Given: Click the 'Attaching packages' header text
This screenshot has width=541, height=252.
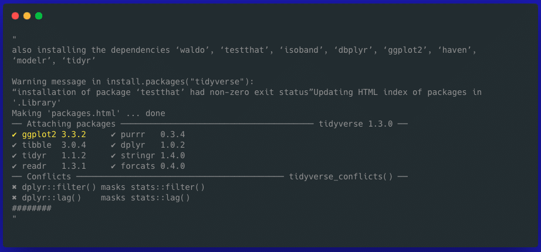Looking at the screenshot, I should [x=71, y=124].
